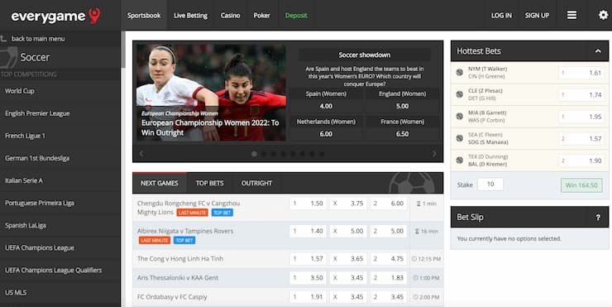The width and height of the screenshot is (612, 307).
Task: Open settings gear icon
Action: [x=603, y=15]
